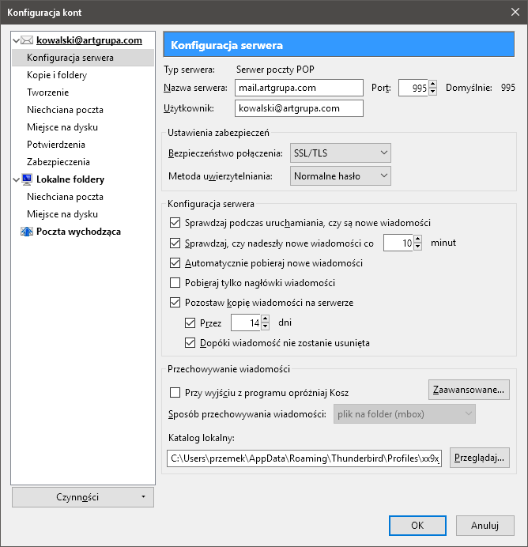Click the Serwer poczty POP text

[x=275, y=70]
